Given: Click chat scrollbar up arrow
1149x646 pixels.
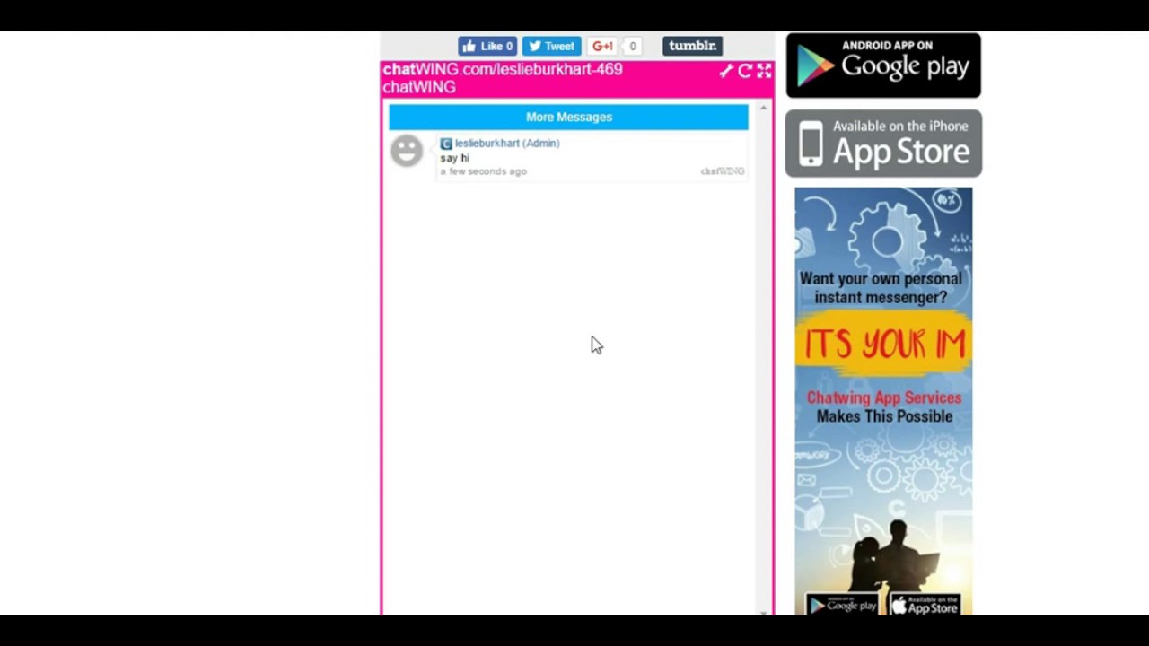Looking at the screenshot, I should pos(763,109).
